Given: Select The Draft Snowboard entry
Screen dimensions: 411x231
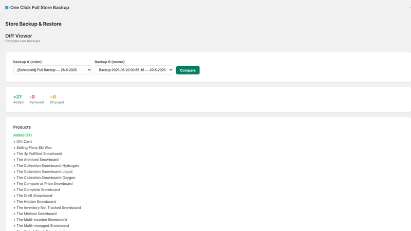Looking at the screenshot, I should click(33, 196).
